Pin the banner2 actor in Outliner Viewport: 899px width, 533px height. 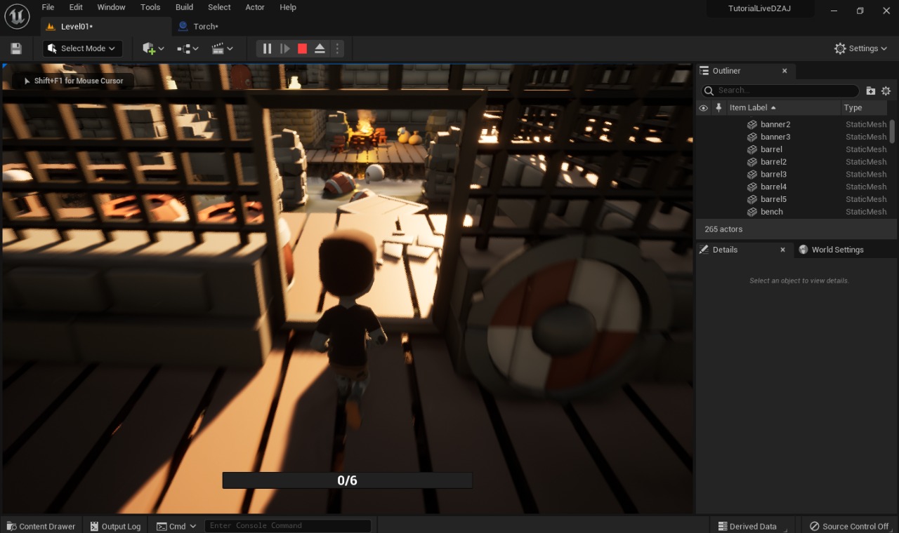[x=718, y=124]
